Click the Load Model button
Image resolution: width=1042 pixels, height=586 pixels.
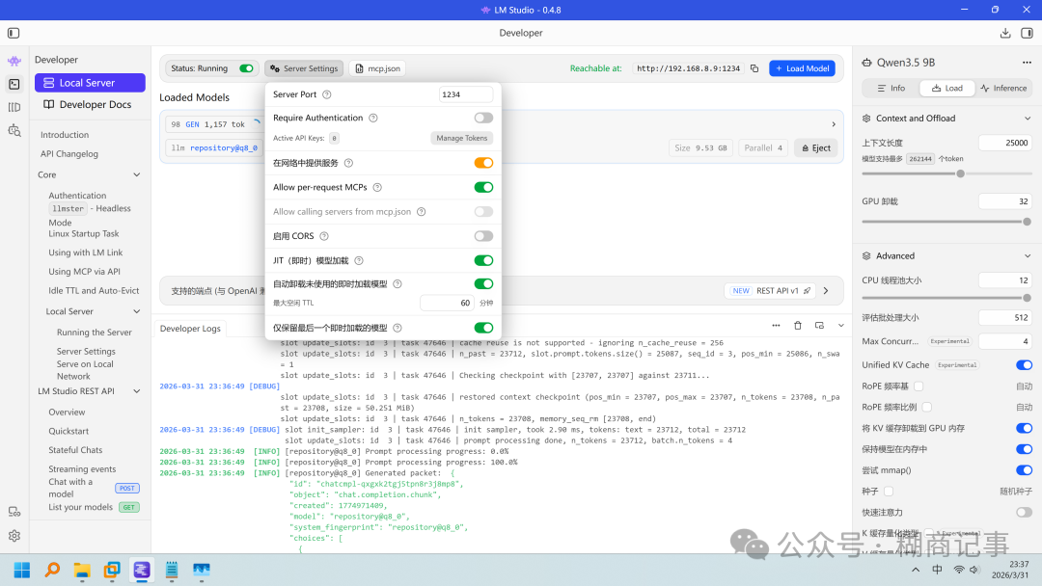[802, 68]
